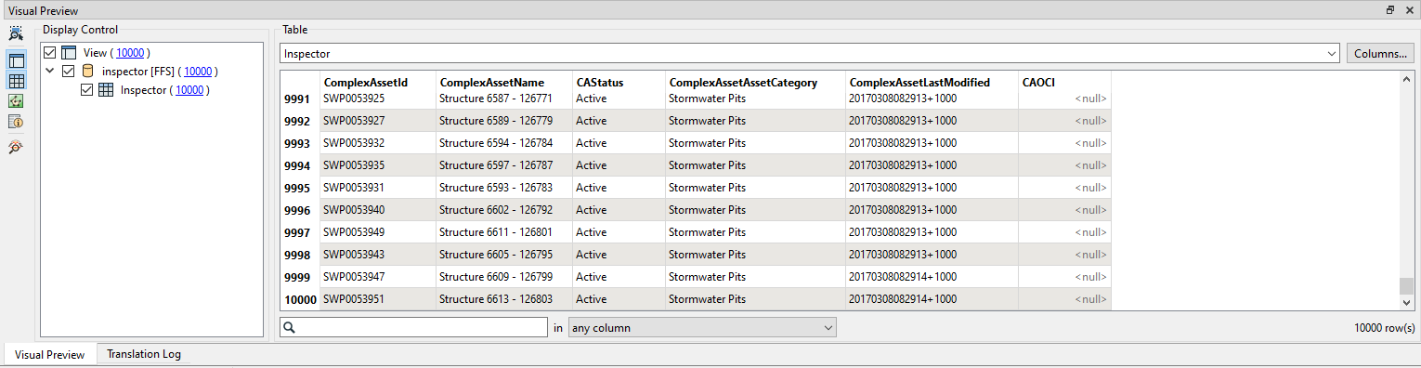Uncheck the View checkbox

point(50,53)
